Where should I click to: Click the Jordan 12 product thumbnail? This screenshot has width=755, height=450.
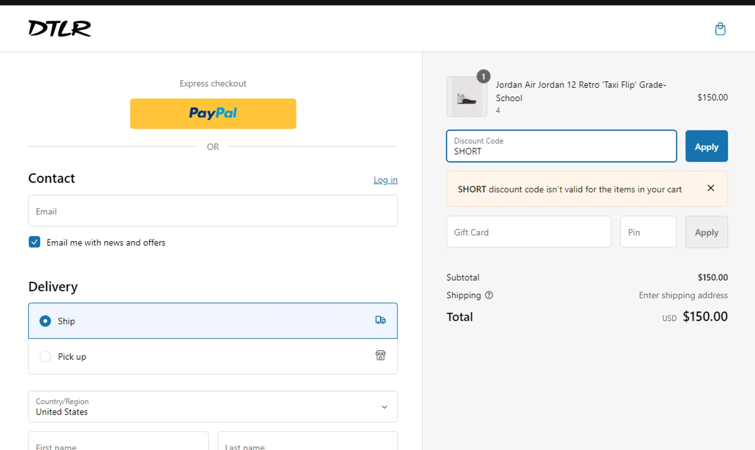click(467, 97)
